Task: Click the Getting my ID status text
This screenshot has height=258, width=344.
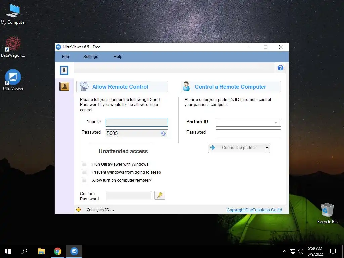Action: click(100, 210)
